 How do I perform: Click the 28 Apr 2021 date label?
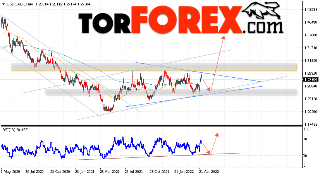click(x=109, y=172)
